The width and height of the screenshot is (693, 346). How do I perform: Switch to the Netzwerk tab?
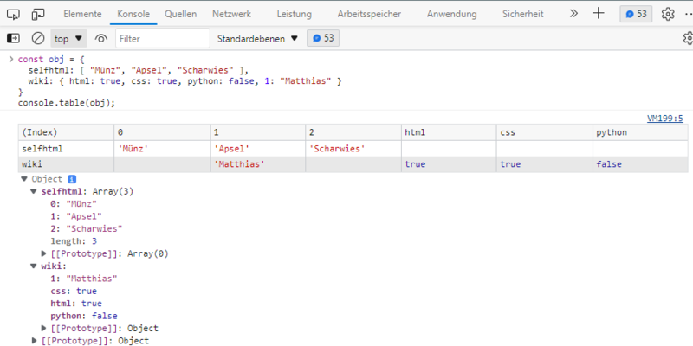(x=231, y=14)
